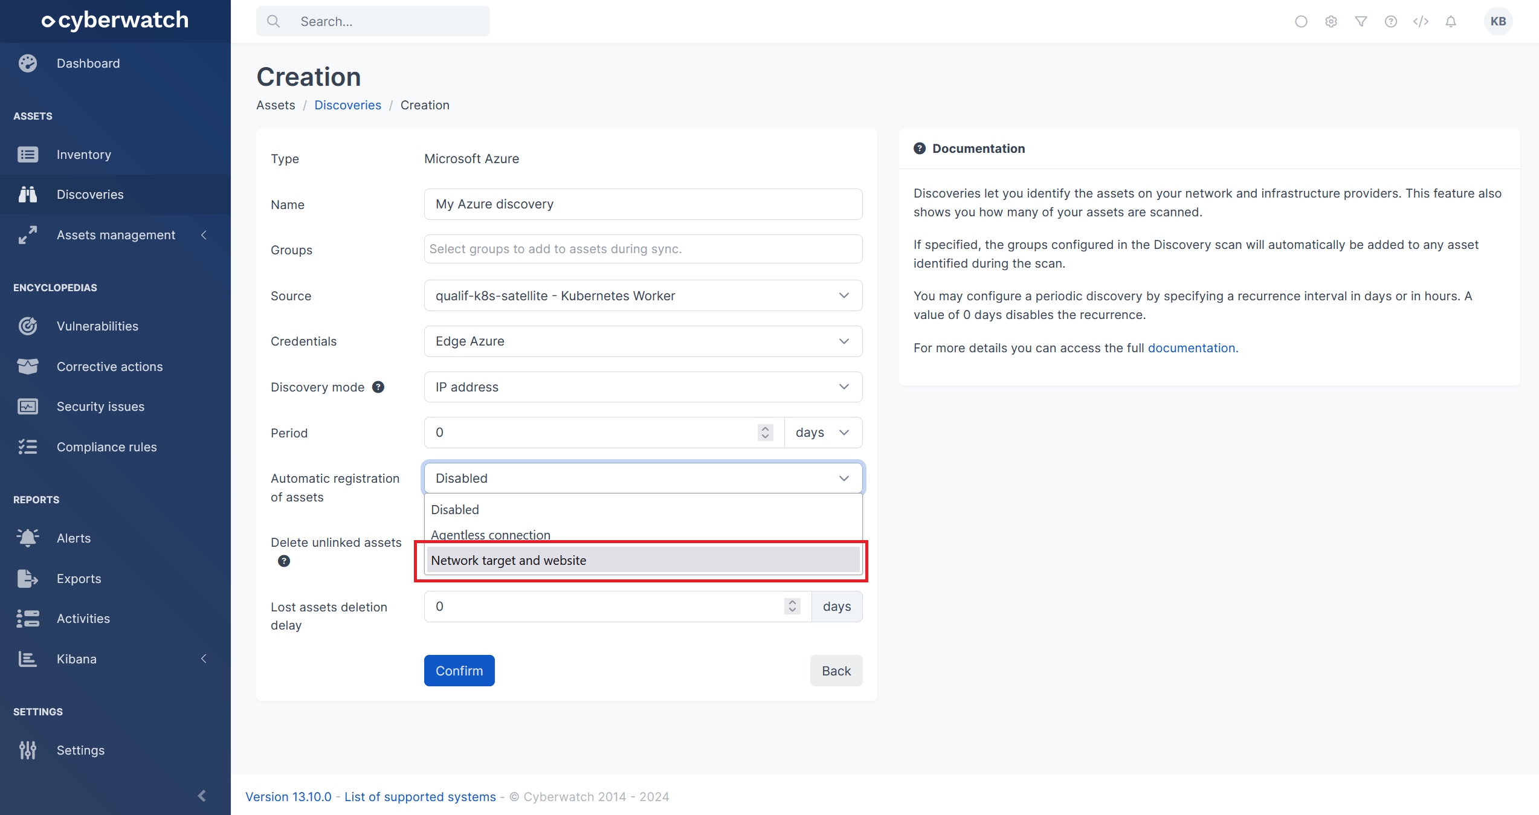Click the help question mark in top bar
The height and width of the screenshot is (815, 1539).
pos(1391,22)
